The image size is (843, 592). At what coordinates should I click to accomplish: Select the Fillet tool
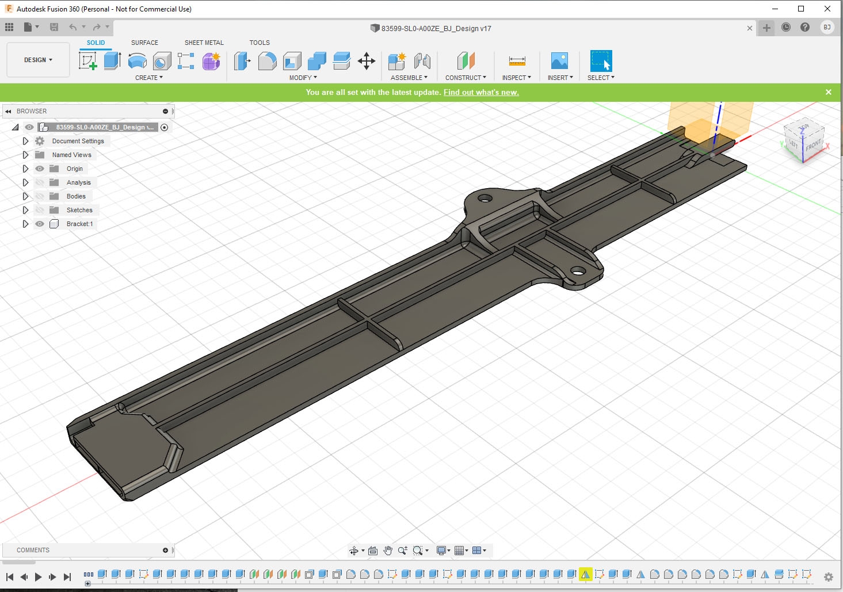267,61
